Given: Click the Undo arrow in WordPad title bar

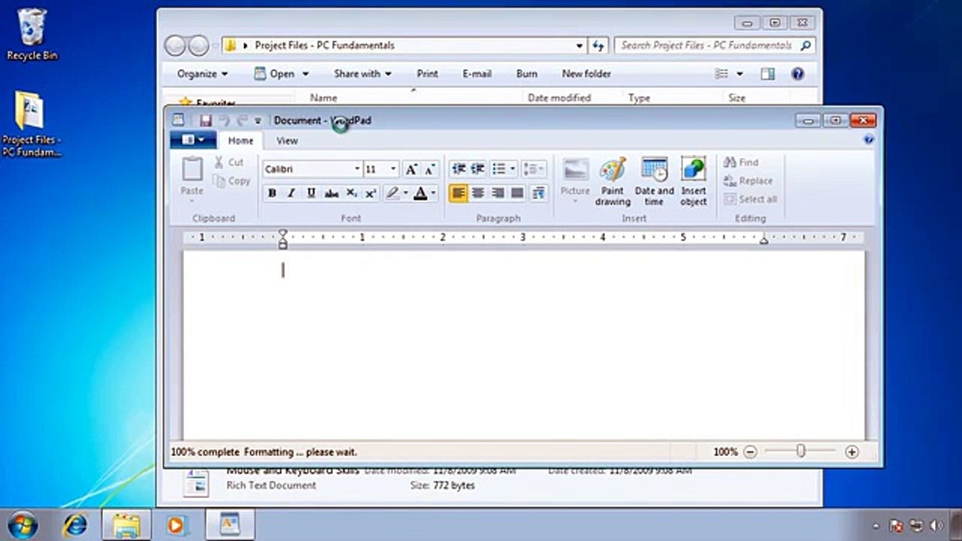Looking at the screenshot, I should [x=224, y=120].
